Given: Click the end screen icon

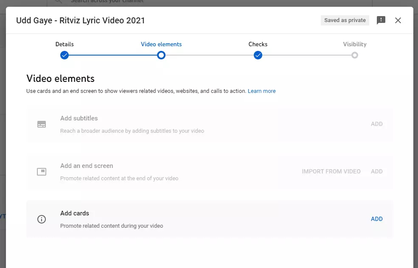Looking at the screenshot, I should coord(42,172).
